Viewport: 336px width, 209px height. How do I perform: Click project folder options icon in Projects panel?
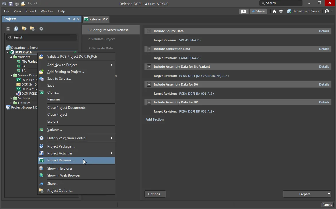pyautogui.click(x=32, y=28)
